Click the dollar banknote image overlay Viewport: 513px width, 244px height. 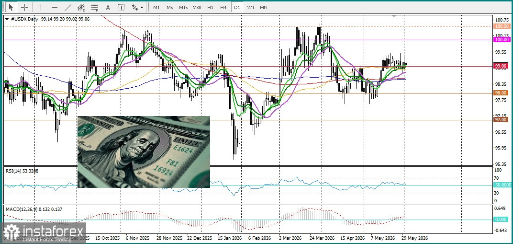coord(144,152)
